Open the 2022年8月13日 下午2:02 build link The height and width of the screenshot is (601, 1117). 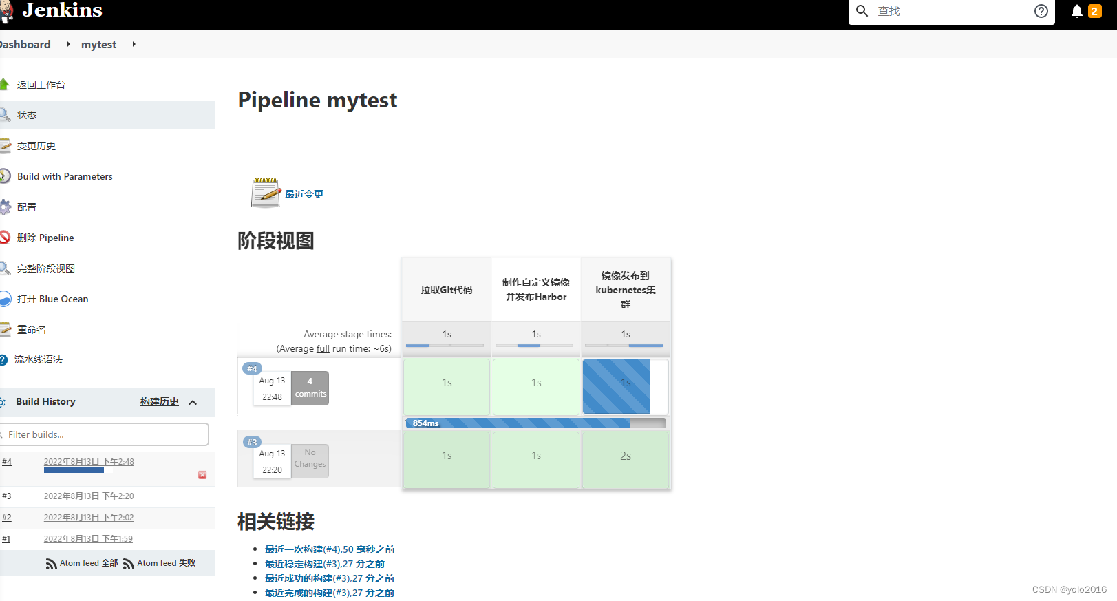pos(89,517)
